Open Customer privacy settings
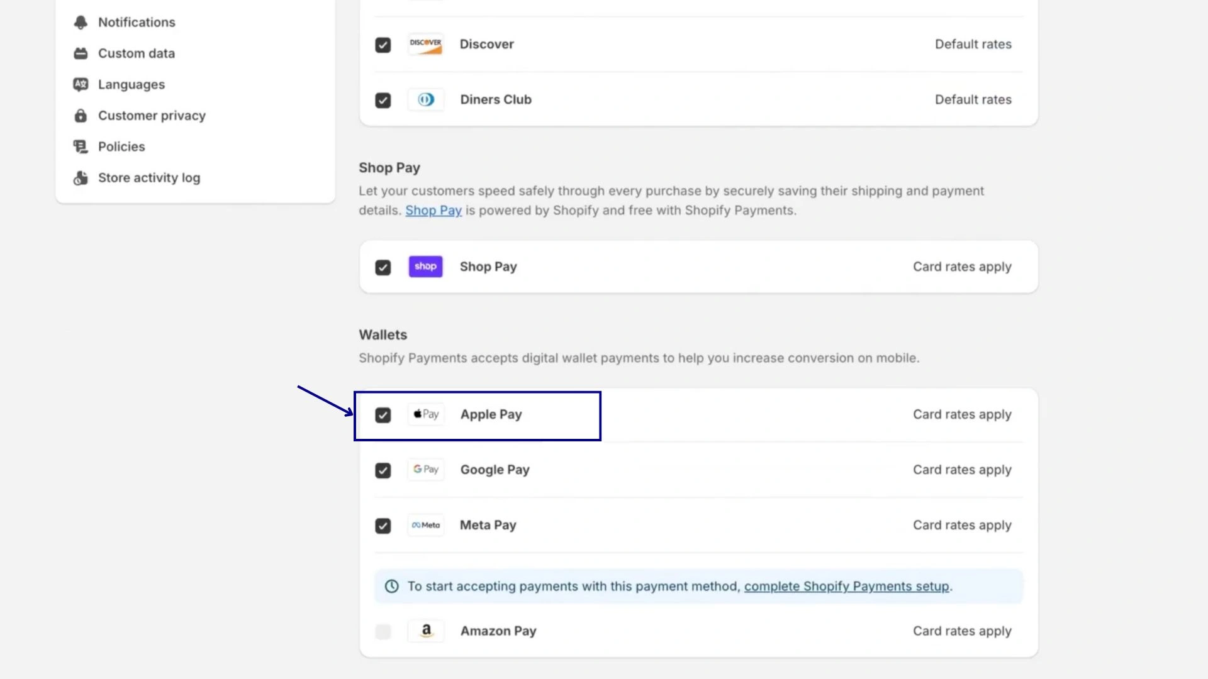The width and height of the screenshot is (1208, 679). [x=152, y=116]
